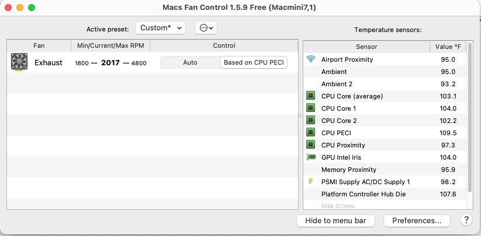481x236 pixels.
Task: Click the PSMI Supply lightning bolt icon
Action: click(310, 182)
